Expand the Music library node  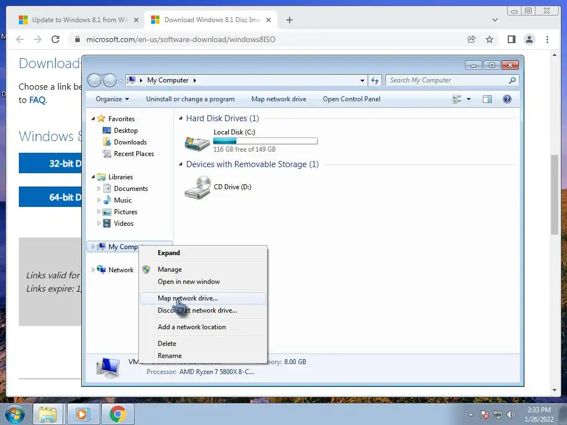[99, 200]
